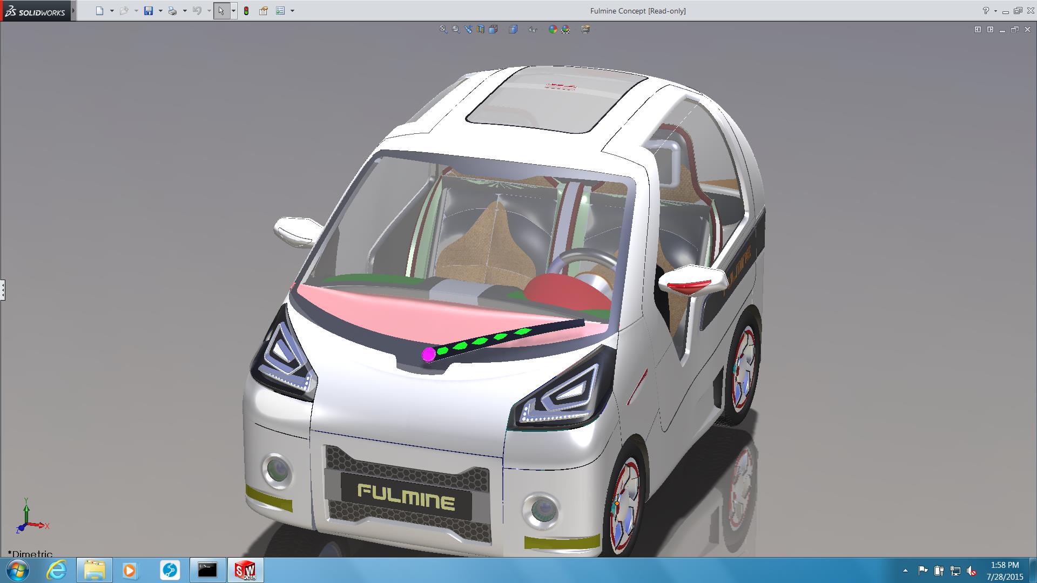
Task: Expand the Select tool dropdown arrow
Action: pyautogui.click(x=233, y=11)
